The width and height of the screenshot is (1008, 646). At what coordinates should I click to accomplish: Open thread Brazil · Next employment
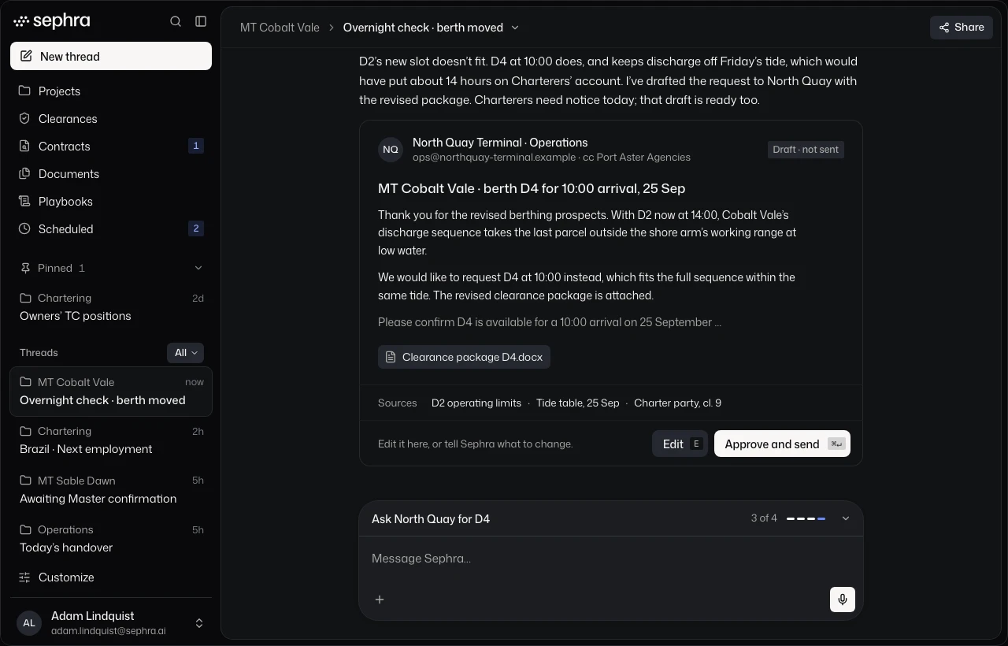pyautogui.click(x=111, y=440)
